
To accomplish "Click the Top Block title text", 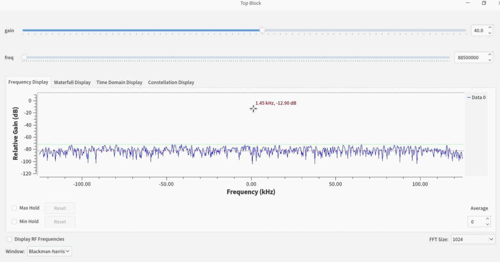I will point(251,3).
